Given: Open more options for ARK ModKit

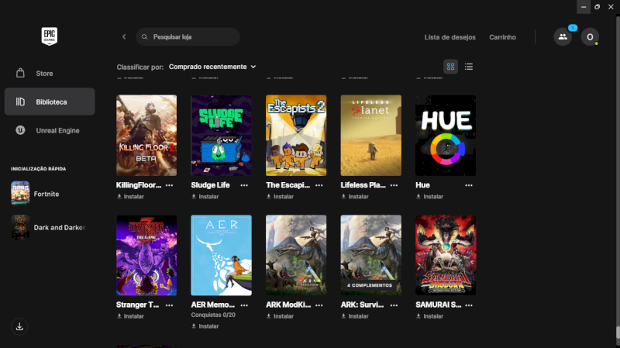Looking at the screenshot, I should (x=319, y=305).
